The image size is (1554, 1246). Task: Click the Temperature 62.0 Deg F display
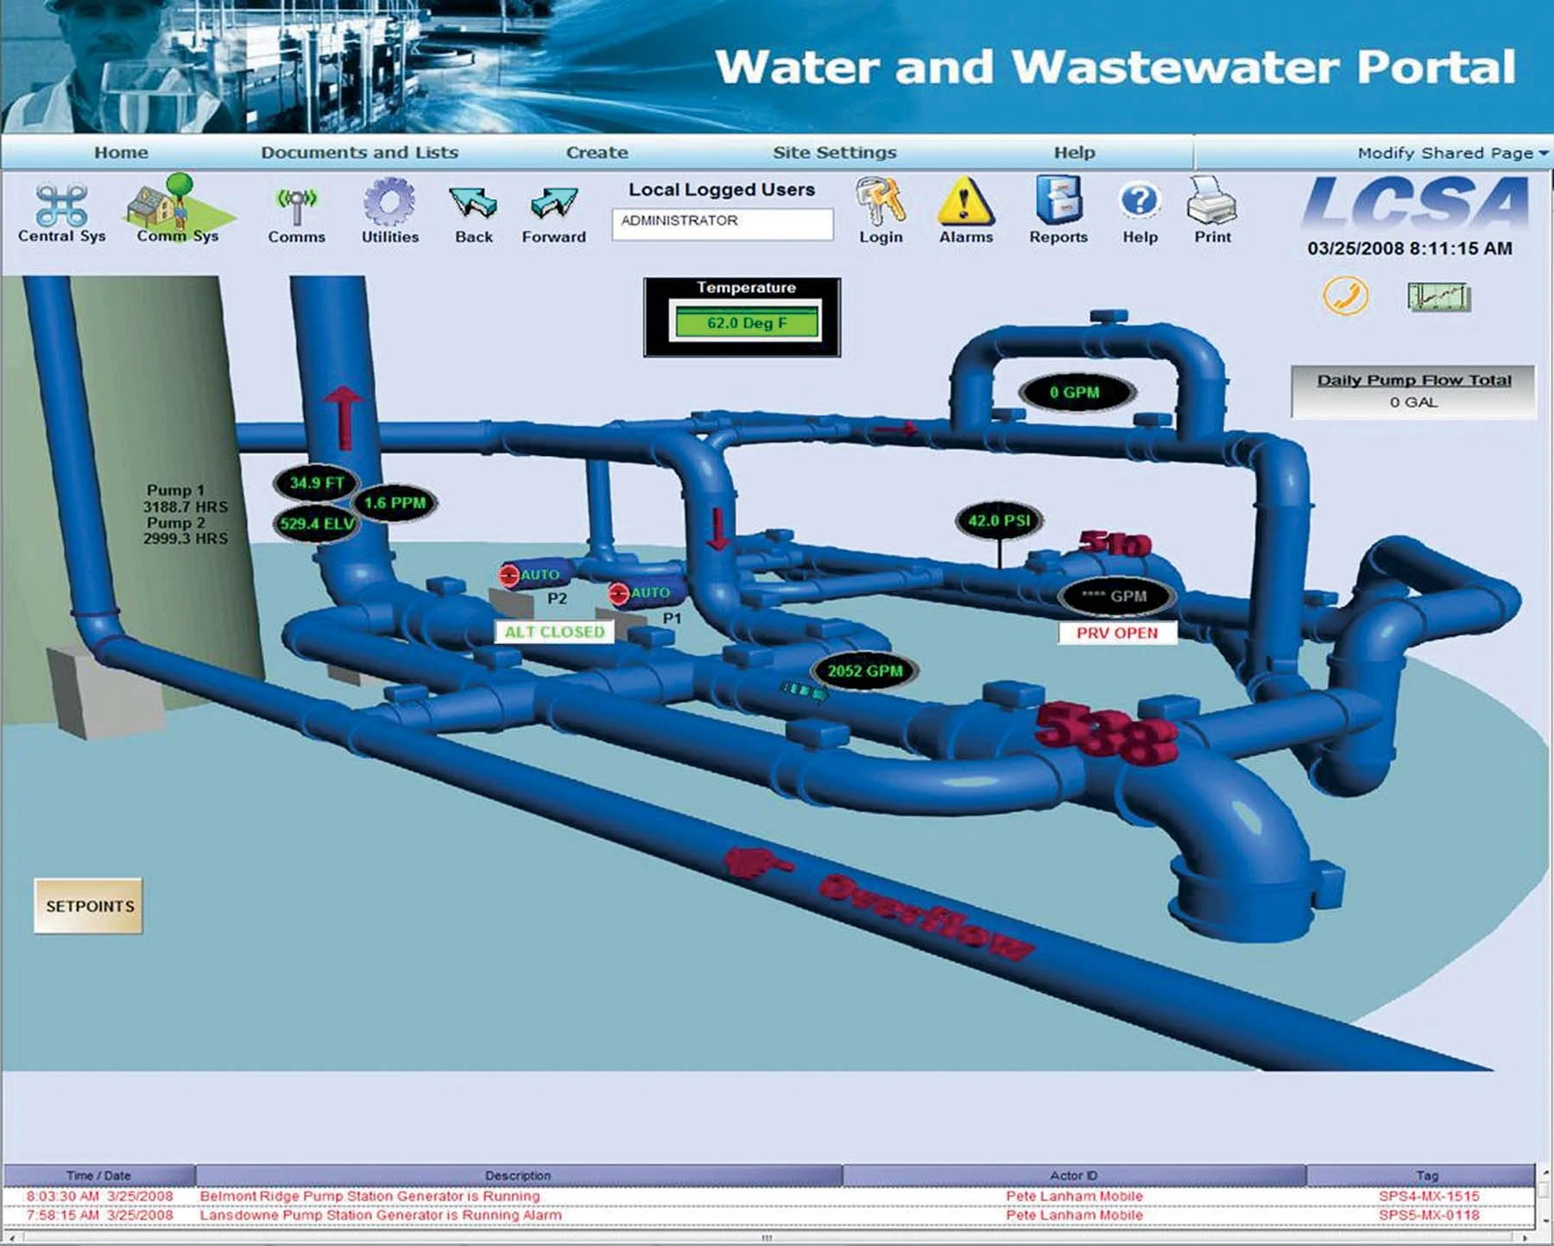tap(746, 323)
